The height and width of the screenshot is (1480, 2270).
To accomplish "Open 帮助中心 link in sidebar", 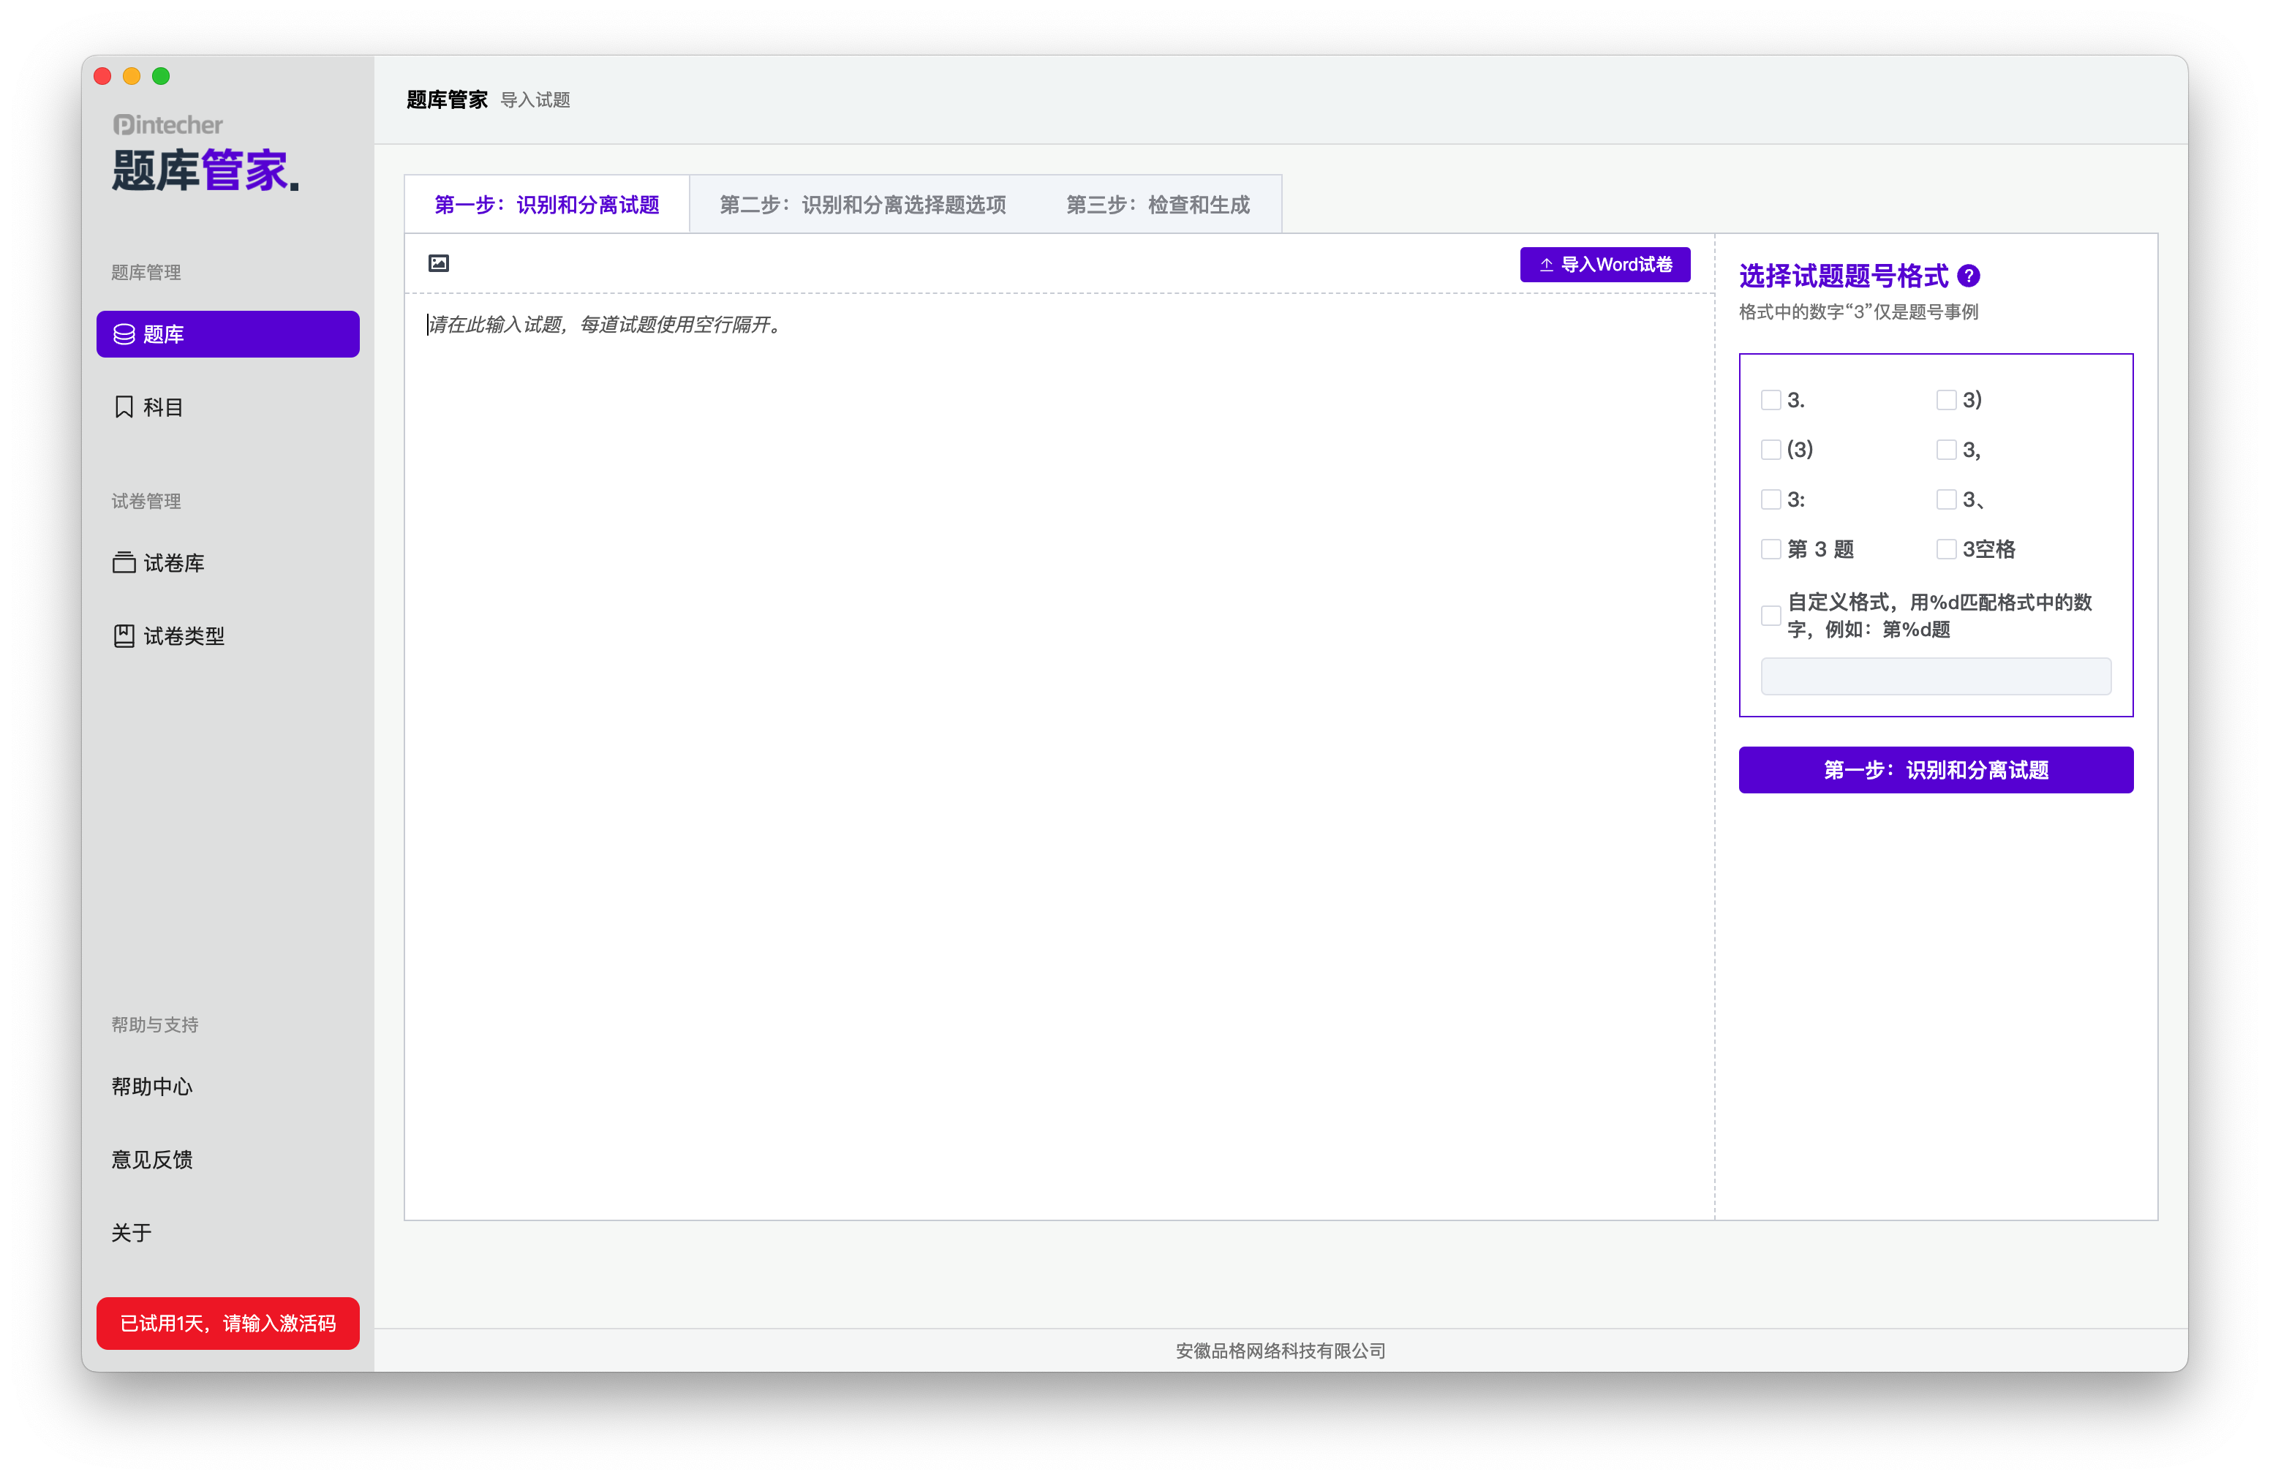I will (x=153, y=1087).
